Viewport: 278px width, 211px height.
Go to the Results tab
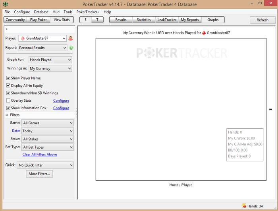[x=121, y=20]
